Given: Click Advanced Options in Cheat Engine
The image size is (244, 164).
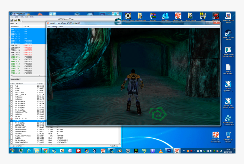Looking at the screenshot, I should pos(16,146).
